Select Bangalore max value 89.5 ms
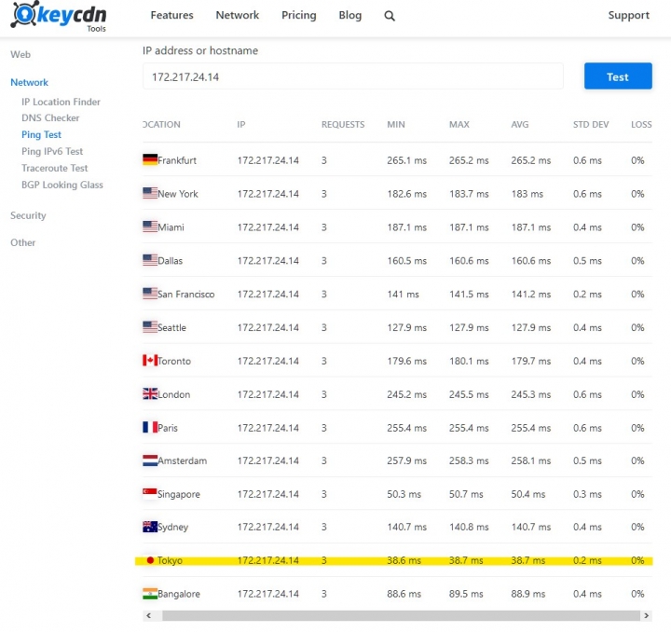 tap(466, 594)
